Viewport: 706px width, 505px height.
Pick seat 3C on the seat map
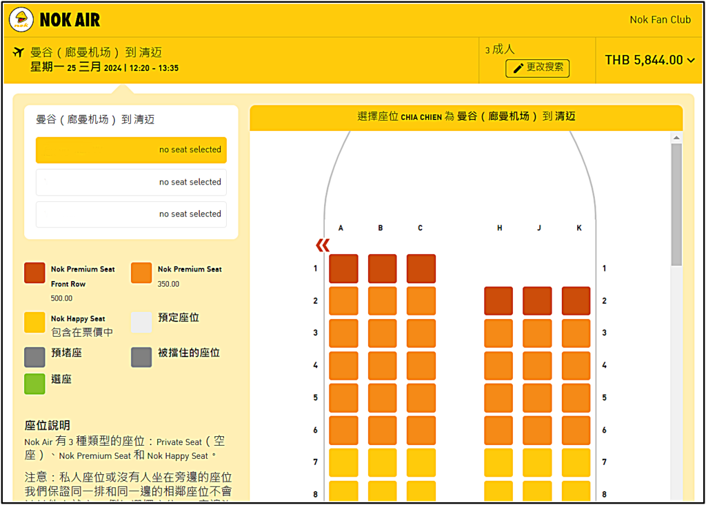pyautogui.click(x=421, y=333)
